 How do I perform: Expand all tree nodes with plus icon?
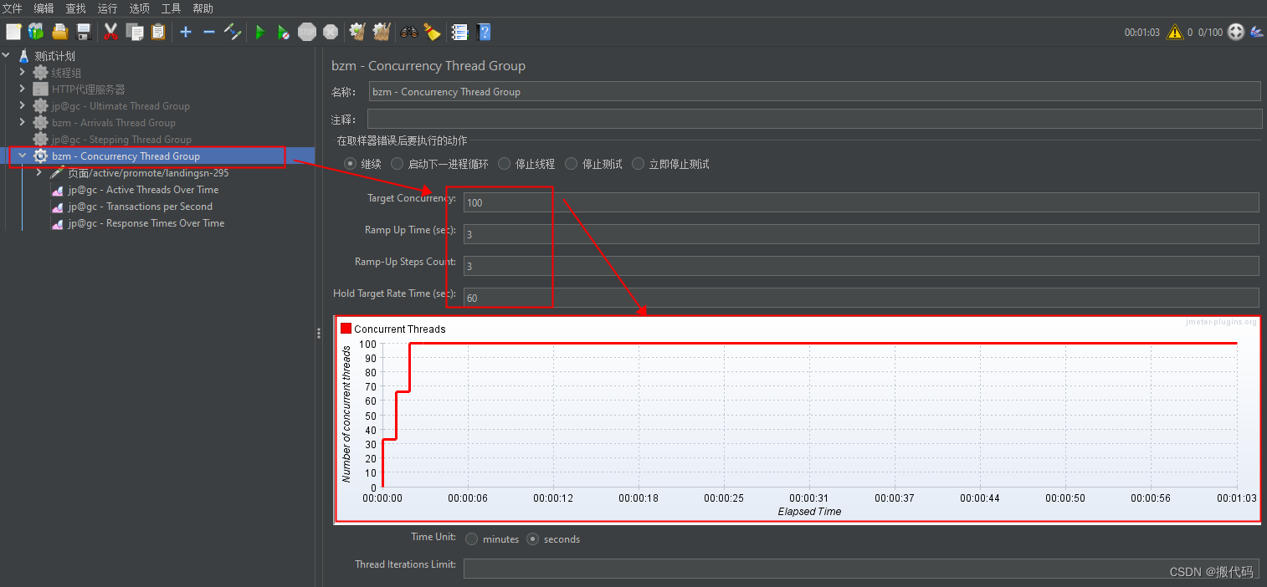coord(186,32)
